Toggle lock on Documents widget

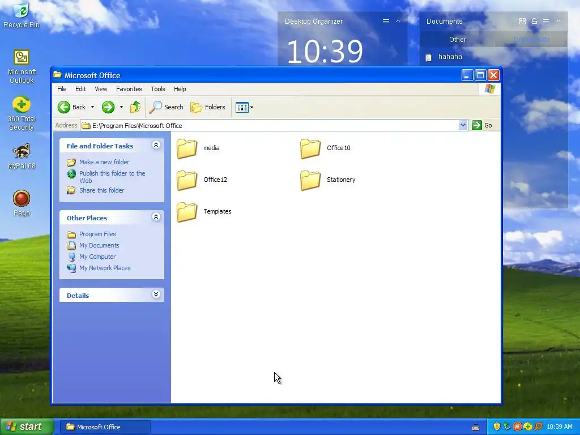(534, 22)
